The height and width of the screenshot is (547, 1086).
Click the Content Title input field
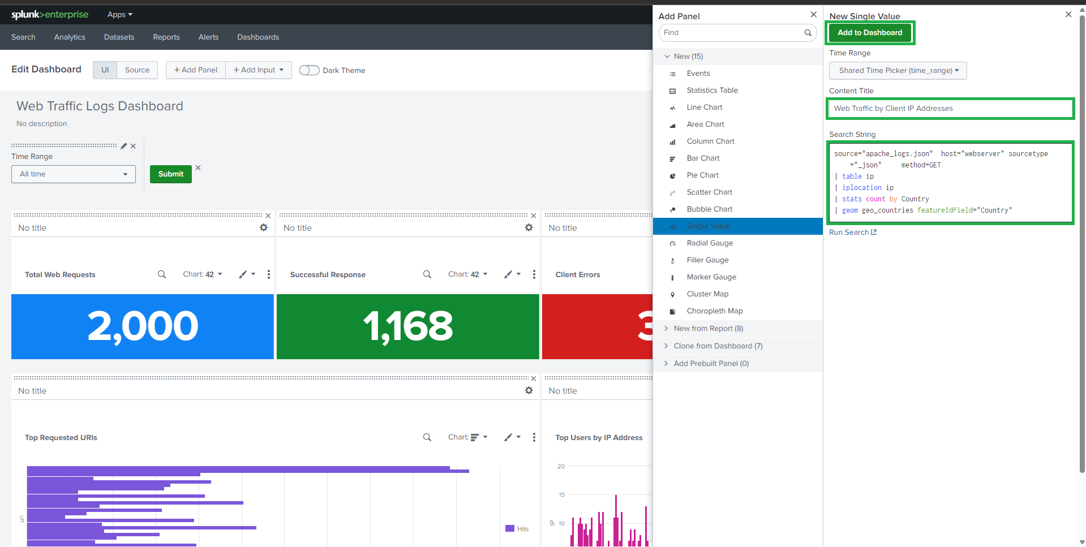tap(950, 109)
